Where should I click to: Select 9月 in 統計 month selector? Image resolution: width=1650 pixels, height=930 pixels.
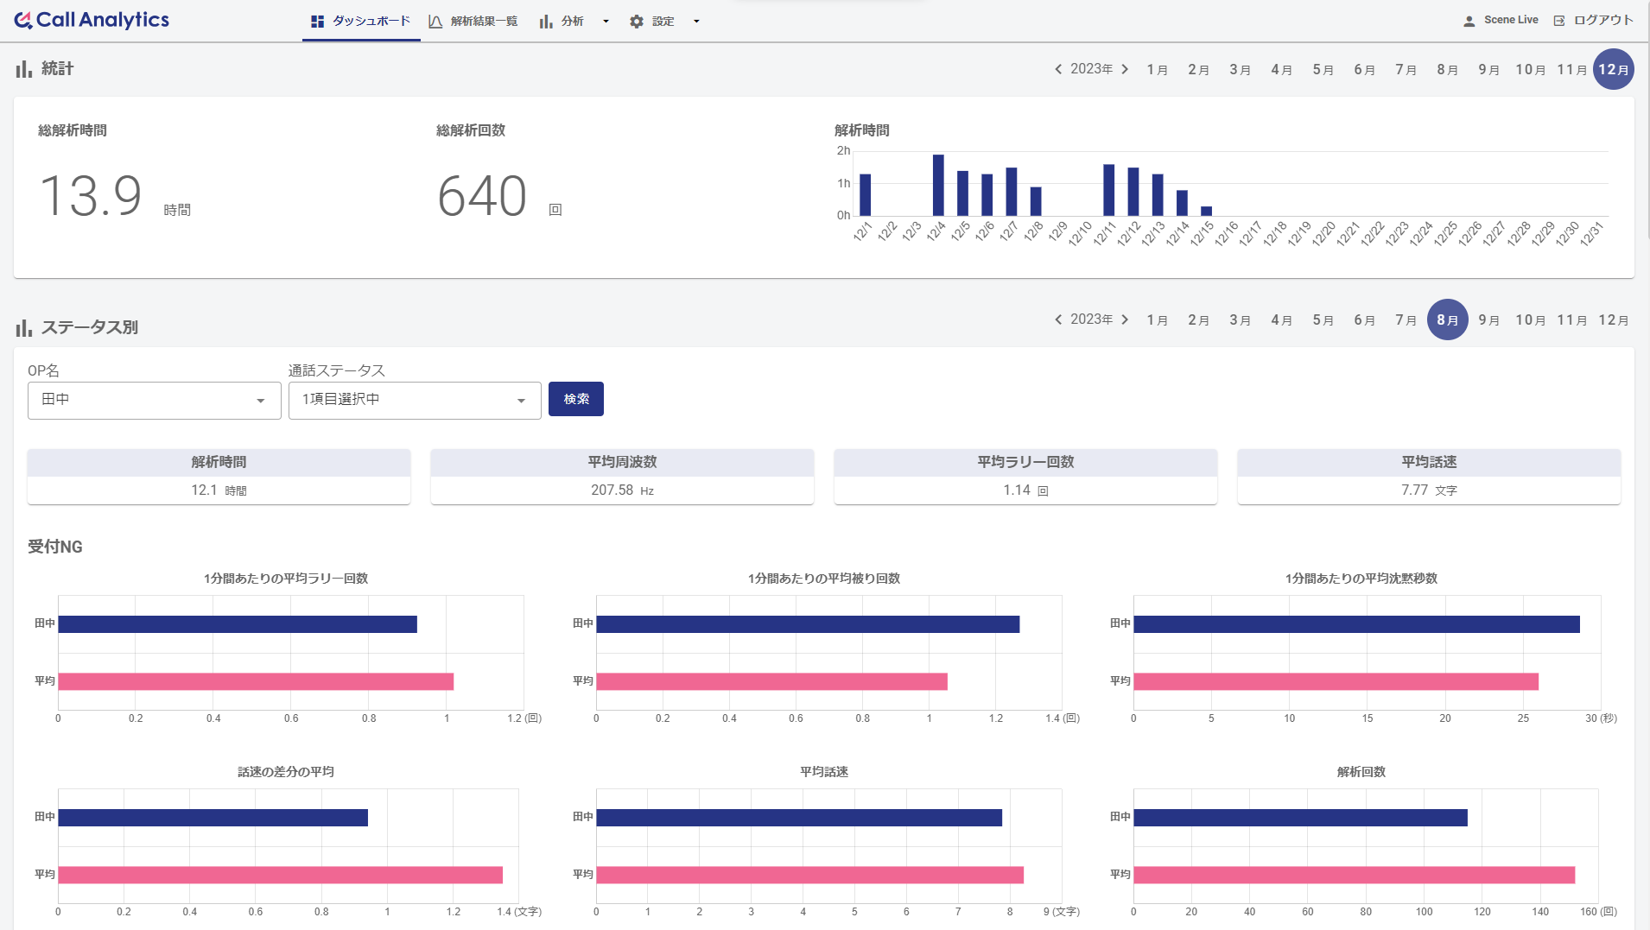(1489, 69)
